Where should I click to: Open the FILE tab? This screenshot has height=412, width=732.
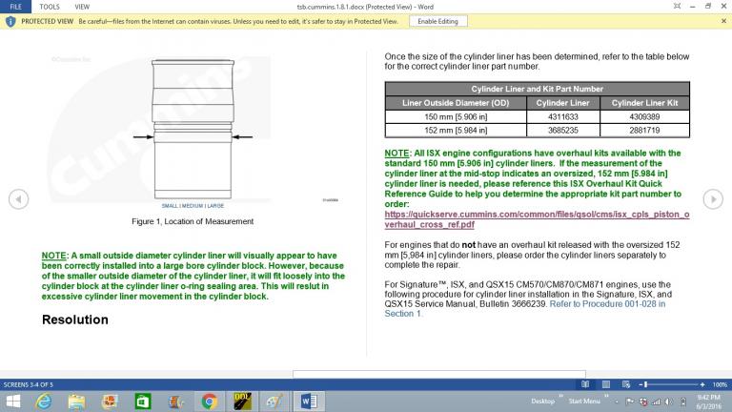pyautogui.click(x=15, y=7)
